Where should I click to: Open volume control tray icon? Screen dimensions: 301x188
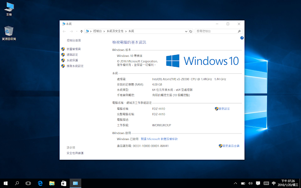[x=250, y=183]
